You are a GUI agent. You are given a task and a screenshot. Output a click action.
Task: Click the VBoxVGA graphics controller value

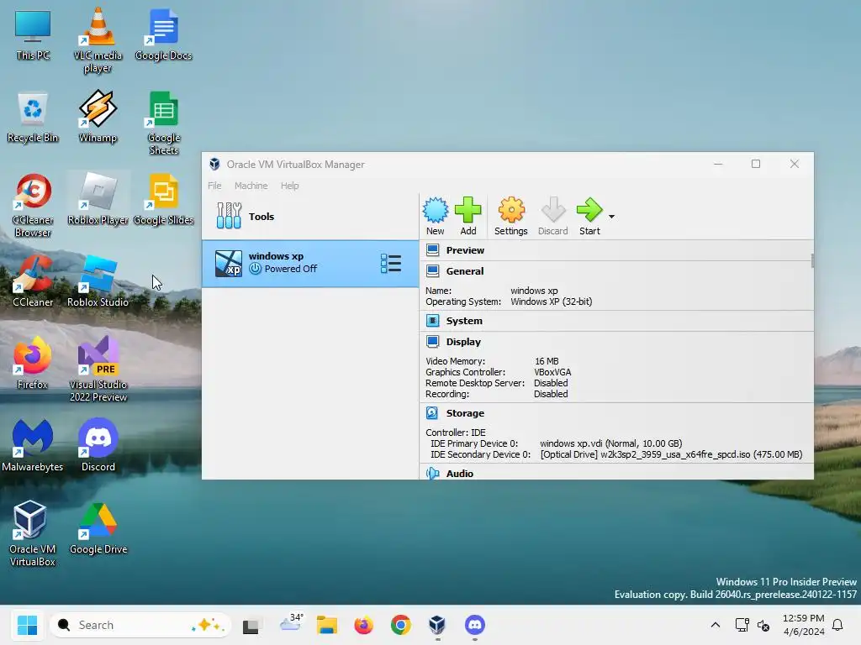[552, 372]
